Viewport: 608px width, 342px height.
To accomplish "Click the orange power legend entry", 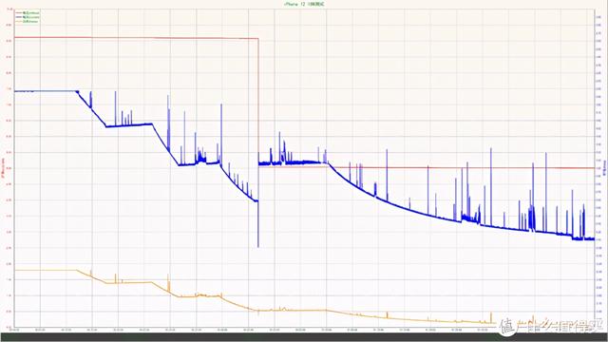I will pyautogui.click(x=28, y=21).
